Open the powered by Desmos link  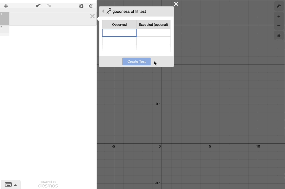[48, 184]
